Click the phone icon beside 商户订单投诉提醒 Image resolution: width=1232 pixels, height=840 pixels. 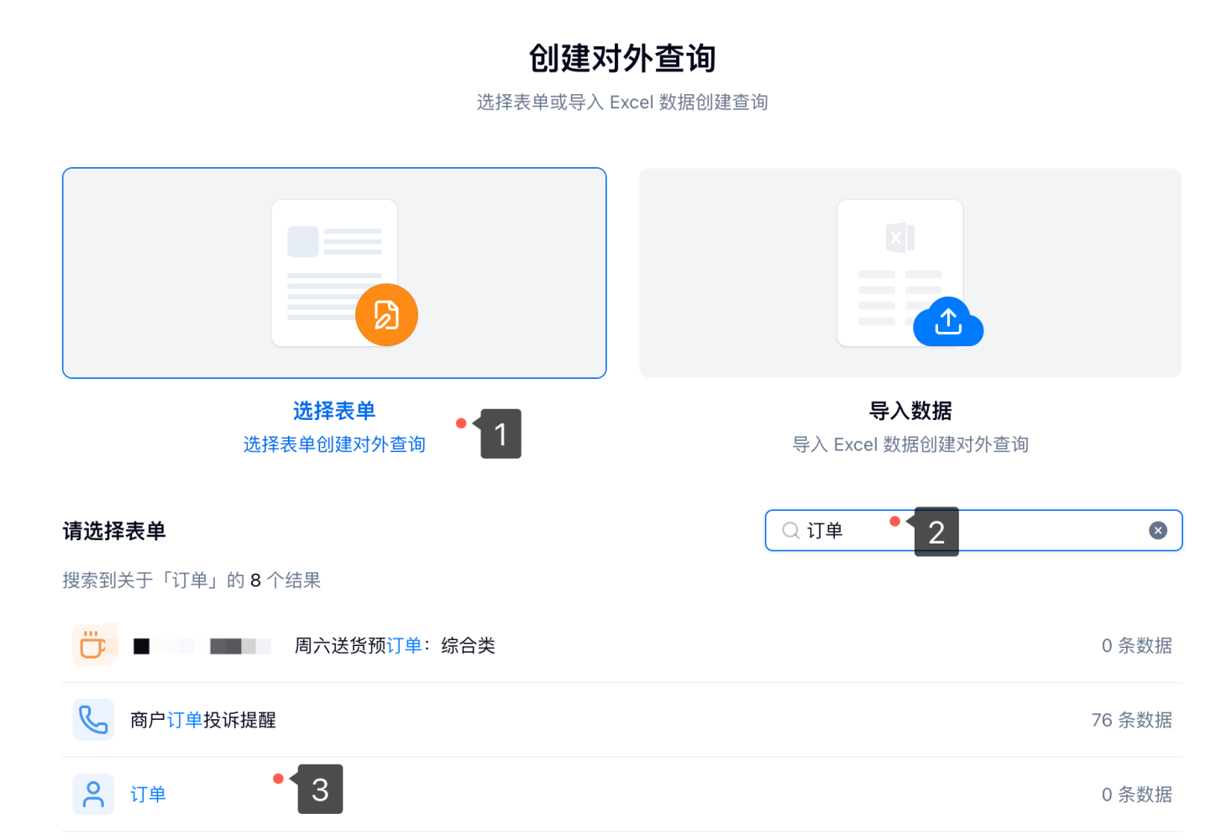(93, 720)
